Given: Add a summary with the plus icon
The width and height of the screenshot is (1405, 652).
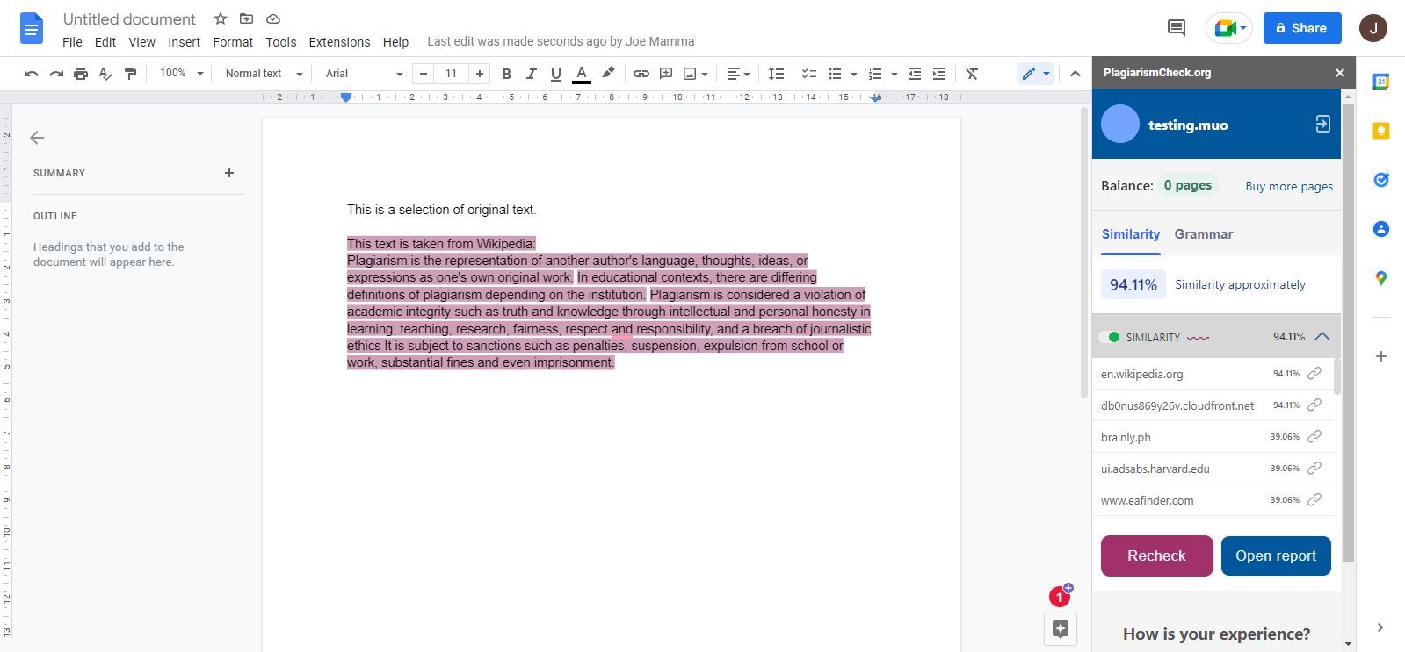Looking at the screenshot, I should pos(229,173).
